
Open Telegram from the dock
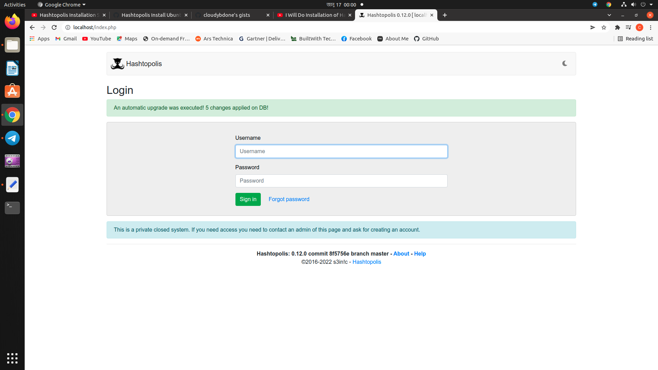[x=12, y=138]
